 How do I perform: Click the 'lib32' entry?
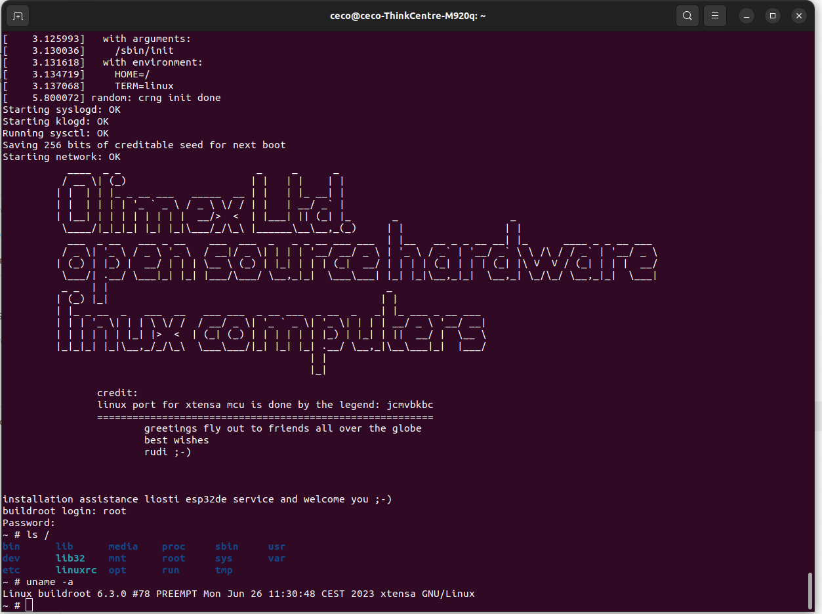pos(70,558)
